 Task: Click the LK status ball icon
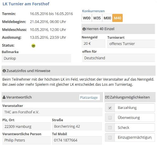33,46
